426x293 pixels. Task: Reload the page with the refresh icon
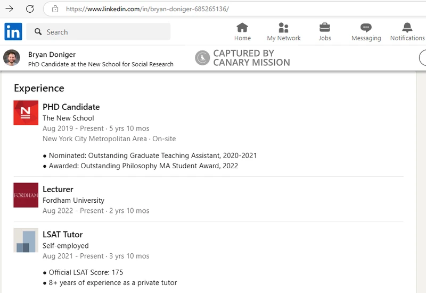[30, 9]
